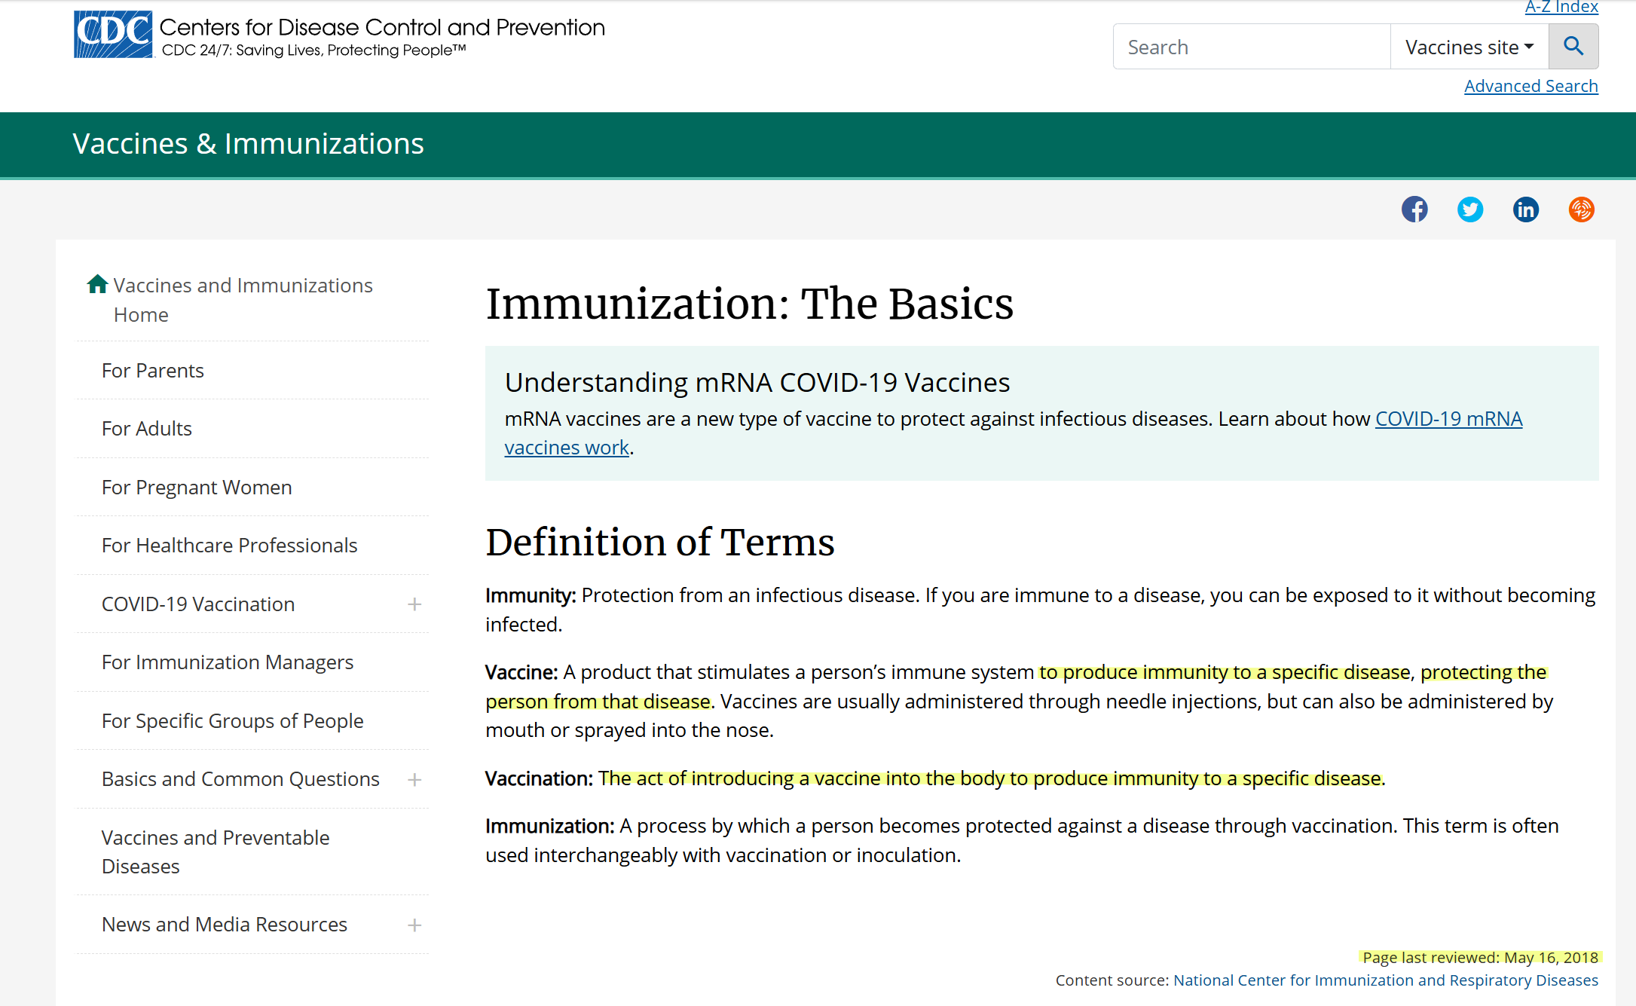Expand Basics and Common Questions section
This screenshot has height=1006, width=1636.
tap(414, 779)
